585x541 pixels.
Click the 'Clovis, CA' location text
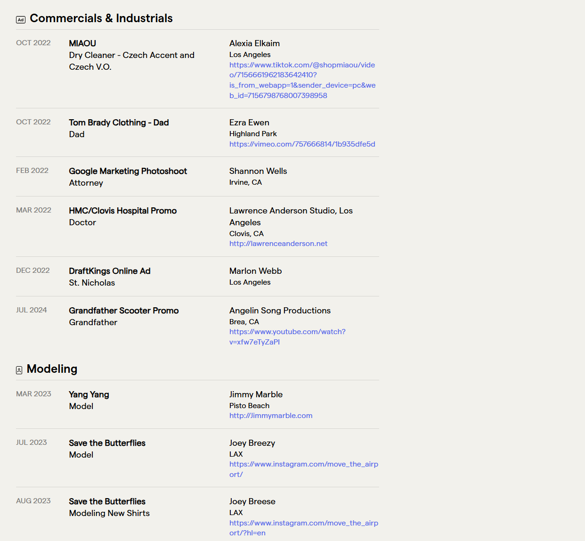247,234
